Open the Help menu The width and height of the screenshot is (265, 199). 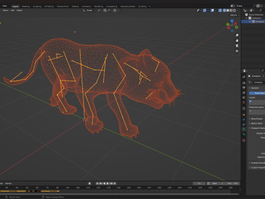[x=4, y=6]
